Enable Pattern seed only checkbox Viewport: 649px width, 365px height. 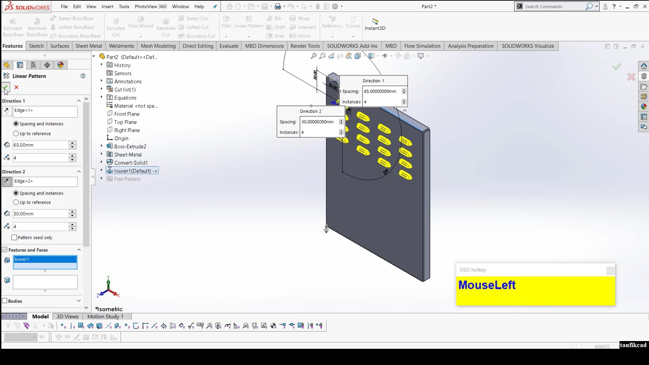coord(14,238)
